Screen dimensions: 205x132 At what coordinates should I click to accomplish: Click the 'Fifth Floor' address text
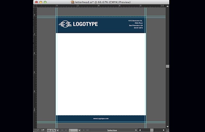point(139,23)
